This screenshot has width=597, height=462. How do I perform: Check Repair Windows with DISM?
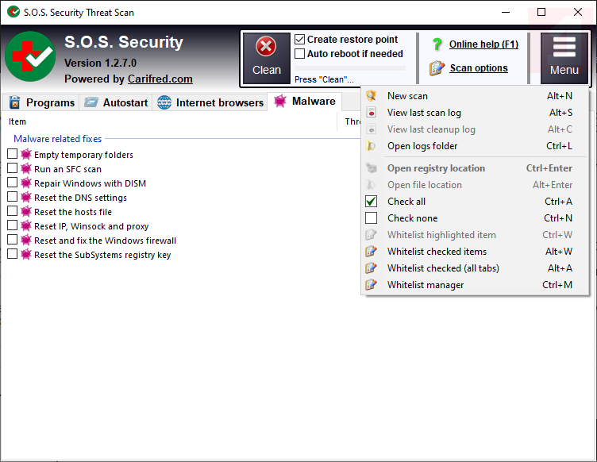[12, 183]
